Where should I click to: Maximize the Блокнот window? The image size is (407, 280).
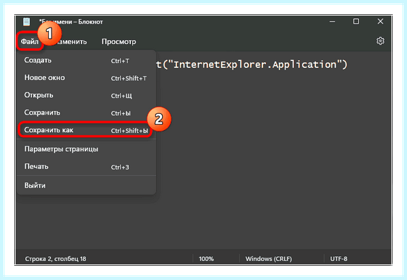(356, 22)
